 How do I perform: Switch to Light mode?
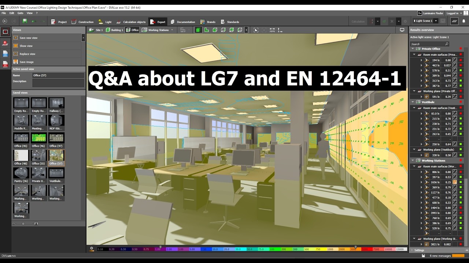tap(104, 22)
